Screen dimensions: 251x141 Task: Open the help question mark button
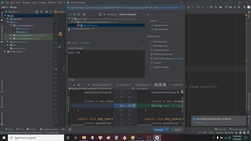click(70, 130)
